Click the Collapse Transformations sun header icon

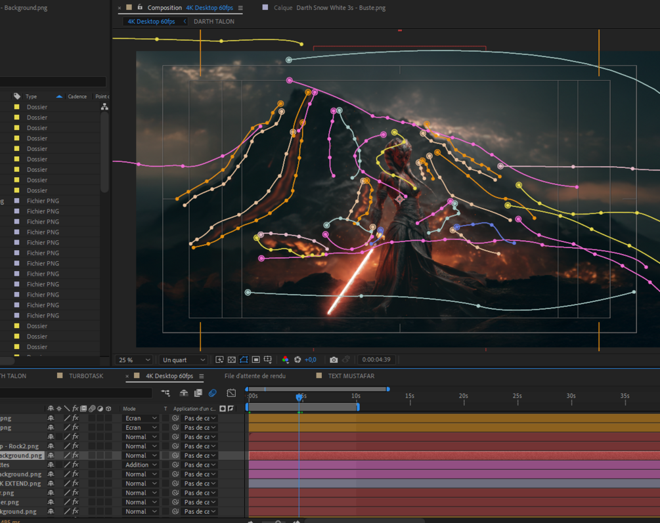tap(59, 409)
